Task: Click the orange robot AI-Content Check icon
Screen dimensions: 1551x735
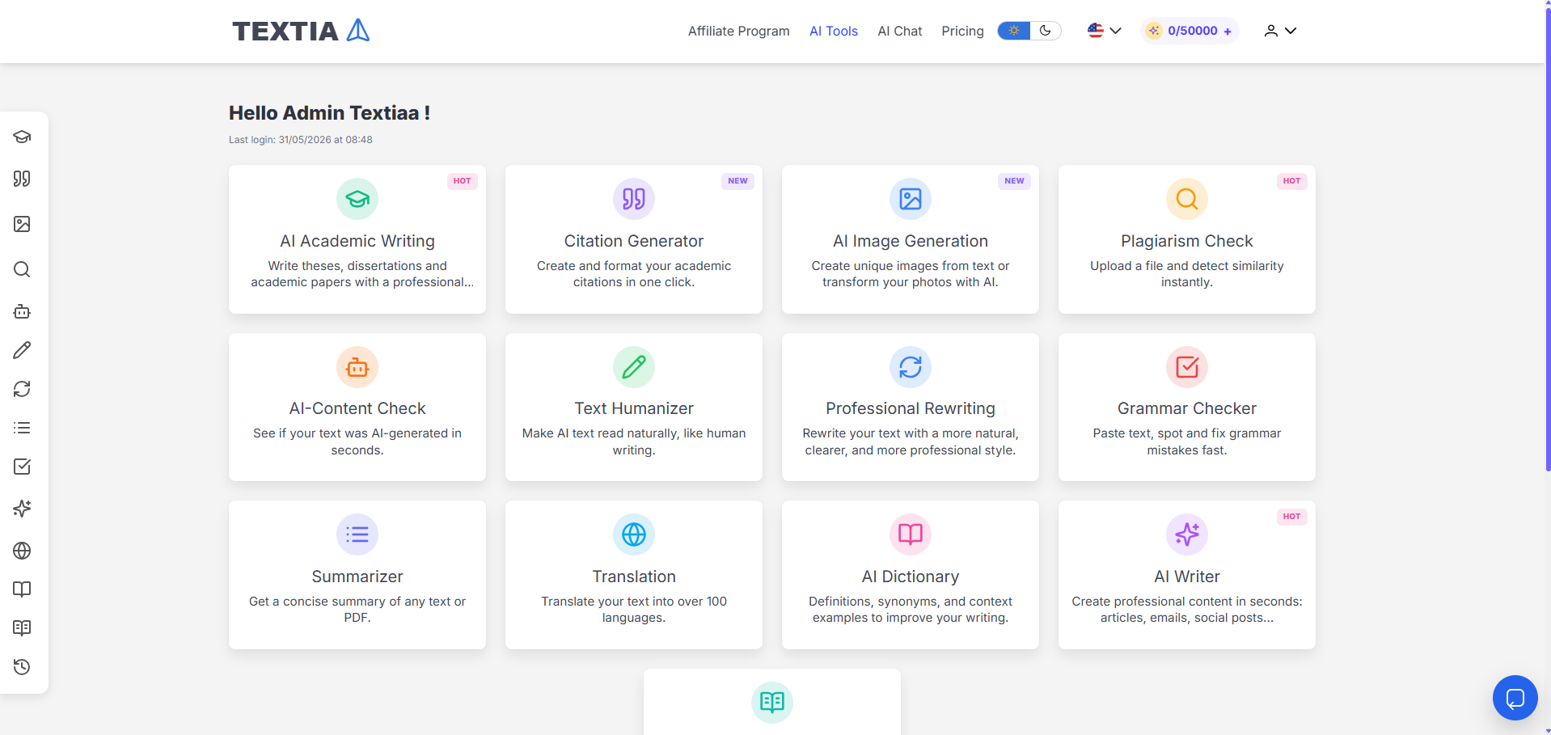Action: pyautogui.click(x=357, y=367)
